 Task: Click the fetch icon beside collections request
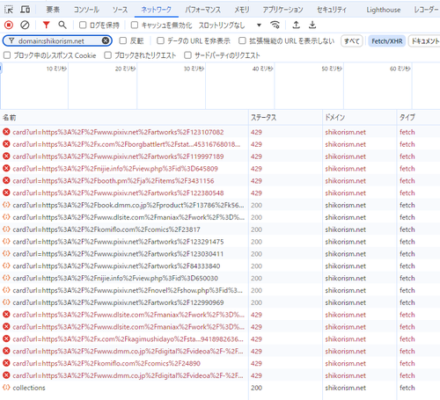point(6,388)
